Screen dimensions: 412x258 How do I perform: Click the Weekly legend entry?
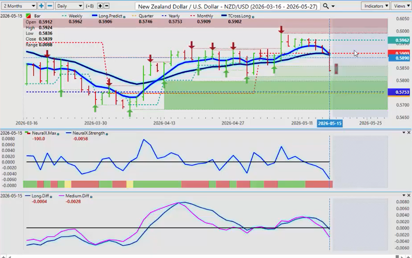tap(73, 16)
